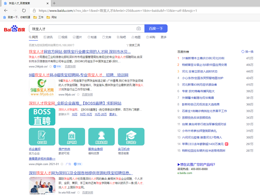Switch to the 图片 tab

tap(77, 37)
